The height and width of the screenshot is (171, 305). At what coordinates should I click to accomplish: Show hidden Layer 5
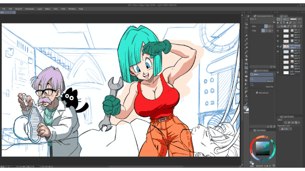278,67
